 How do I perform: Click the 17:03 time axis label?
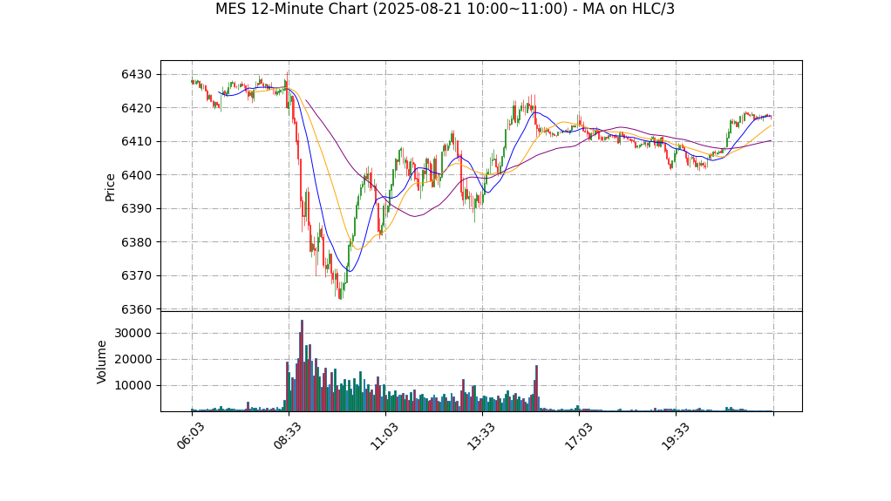point(577,437)
